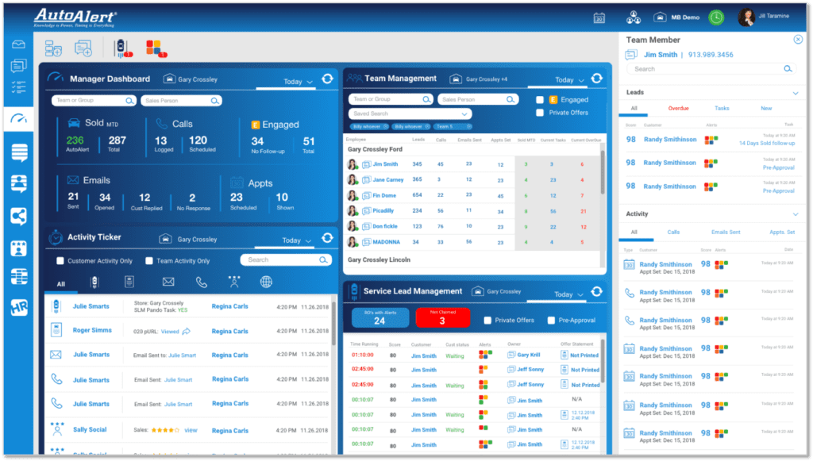Screen dimensions: 813x461
Task: Open Today dropdown in Service Lead Management
Action: [x=568, y=294]
